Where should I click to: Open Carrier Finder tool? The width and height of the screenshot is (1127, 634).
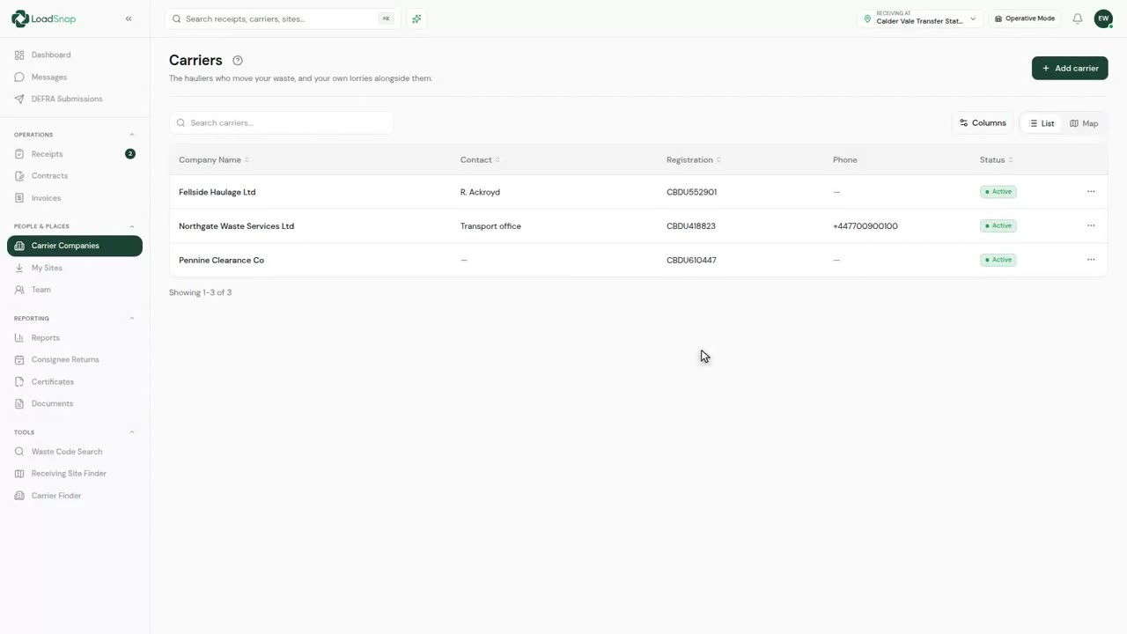click(x=75, y=496)
